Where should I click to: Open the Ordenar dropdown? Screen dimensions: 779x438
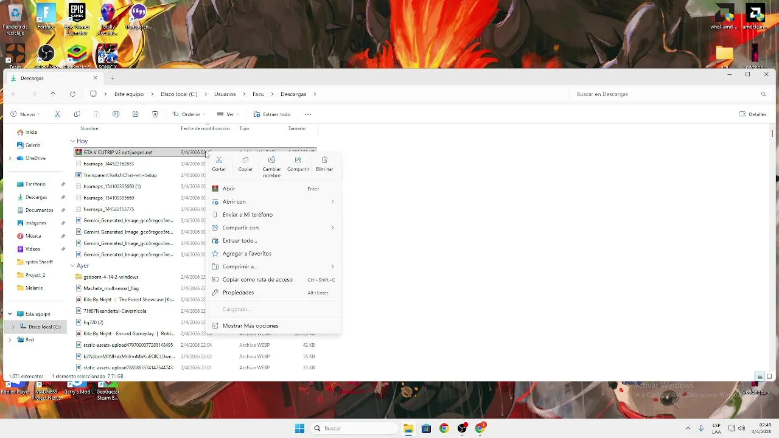click(189, 114)
